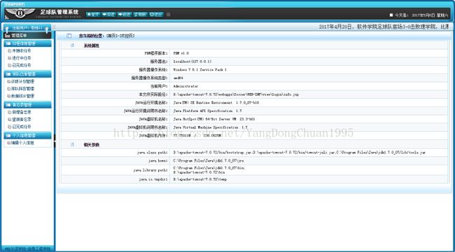Click the java.io.tmpdir temp path value
The height and width of the screenshot is (252, 455).
[x=200, y=179]
